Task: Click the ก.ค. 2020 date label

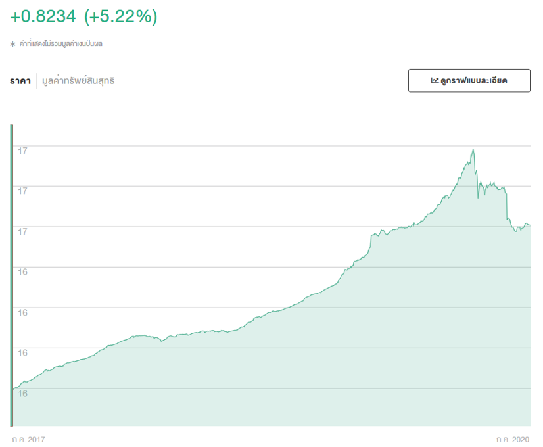Action: click(513, 438)
